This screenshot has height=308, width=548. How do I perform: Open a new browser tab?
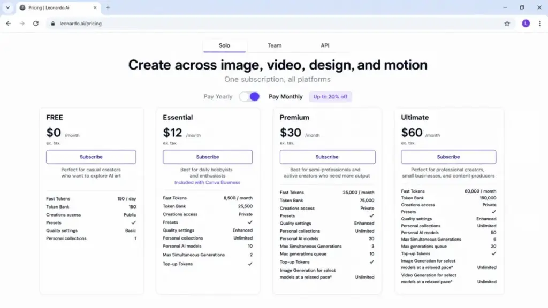coord(108,7)
